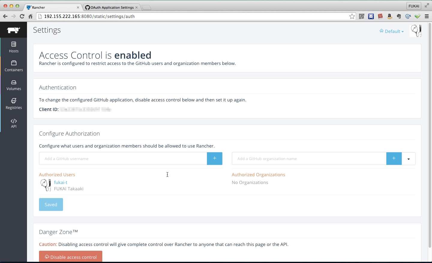Add GitHub organization with plus button
The height and width of the screenshot is (263, 432).
tap(394, 159)
